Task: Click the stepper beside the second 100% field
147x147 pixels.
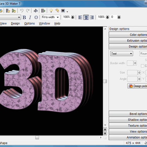Action: click(x=108, y=17)
